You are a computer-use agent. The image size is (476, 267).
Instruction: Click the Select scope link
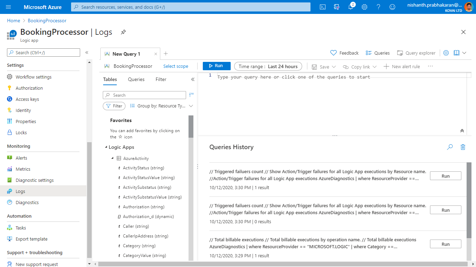[x=176, y=66]
